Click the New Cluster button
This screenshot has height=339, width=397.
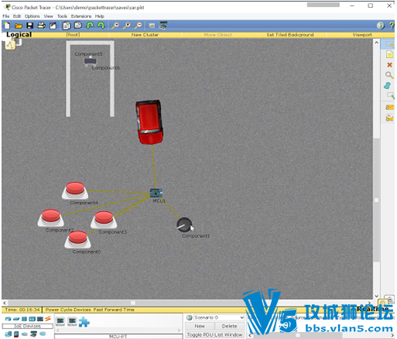[145, 35]
